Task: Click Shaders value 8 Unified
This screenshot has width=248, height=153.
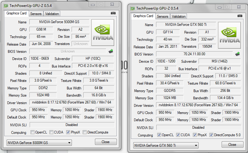Action: pyautogui.click(x=46, y=73)
